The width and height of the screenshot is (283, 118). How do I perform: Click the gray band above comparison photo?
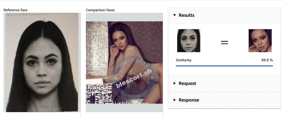(x=124, y=17)
